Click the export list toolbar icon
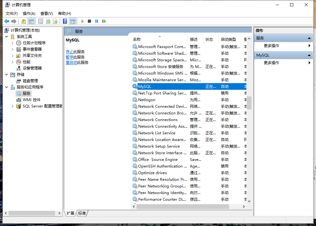The height and width of the screenshot is (226, 316). [55, 21]
